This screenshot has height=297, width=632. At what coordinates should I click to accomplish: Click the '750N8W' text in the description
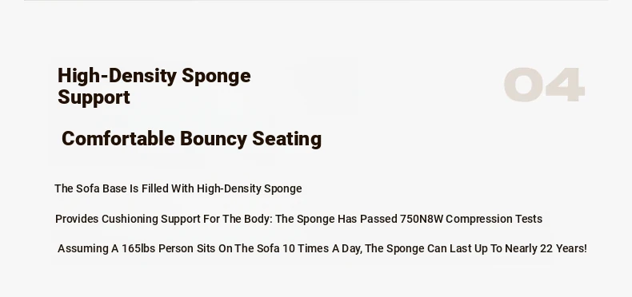(421, 219)
